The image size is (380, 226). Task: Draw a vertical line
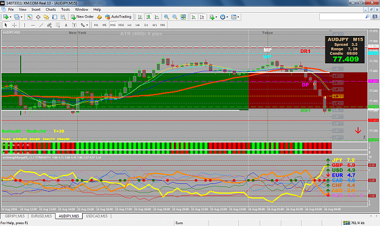point(24,25)
